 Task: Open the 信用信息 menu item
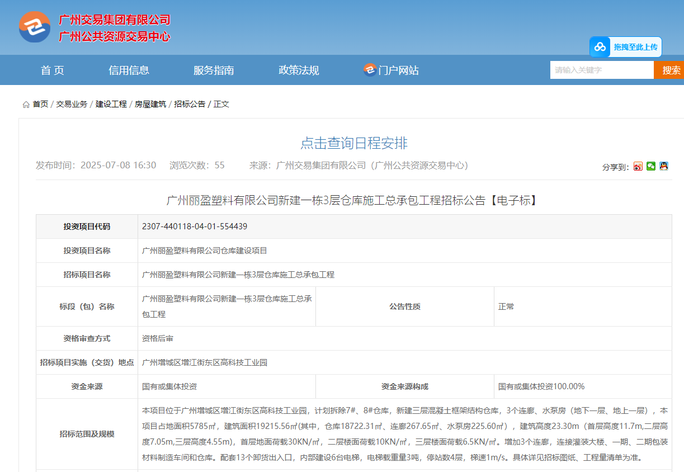pos(129,70)
